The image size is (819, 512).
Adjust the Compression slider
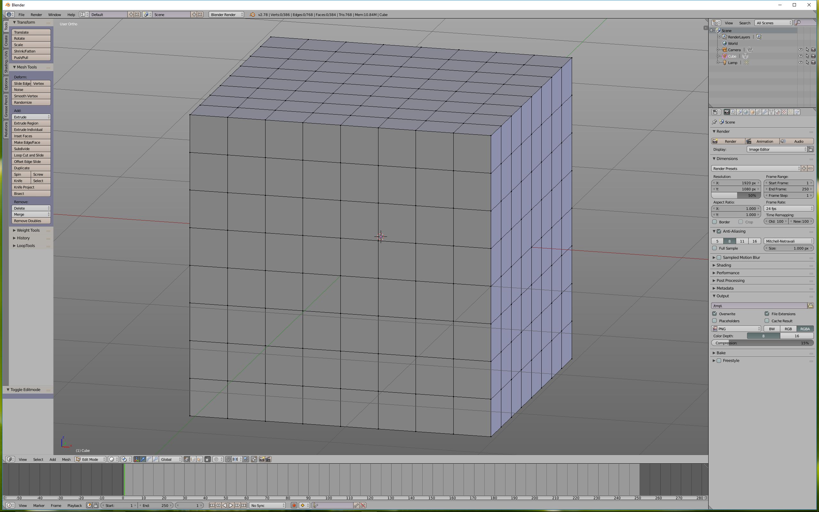coord(762,343)
